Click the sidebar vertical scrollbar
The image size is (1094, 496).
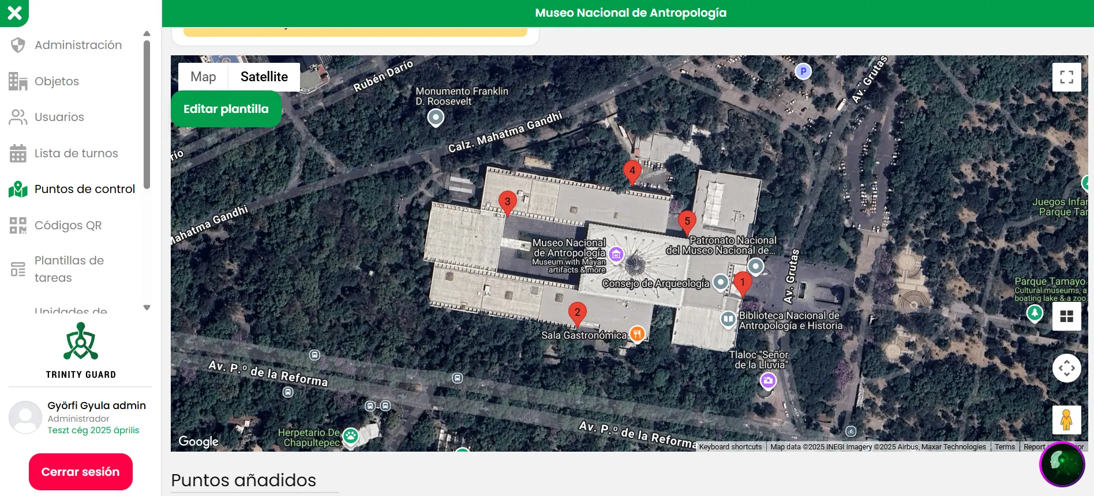click(x=147, y=115)
